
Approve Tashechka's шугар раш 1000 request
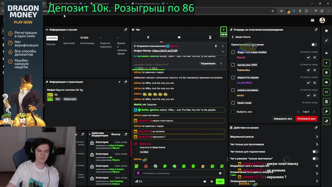click(x=308, y=70)
